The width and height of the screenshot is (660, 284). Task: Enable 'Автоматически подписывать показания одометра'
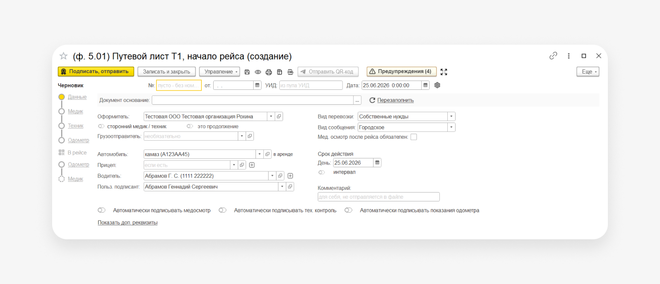tap(348, 210)
